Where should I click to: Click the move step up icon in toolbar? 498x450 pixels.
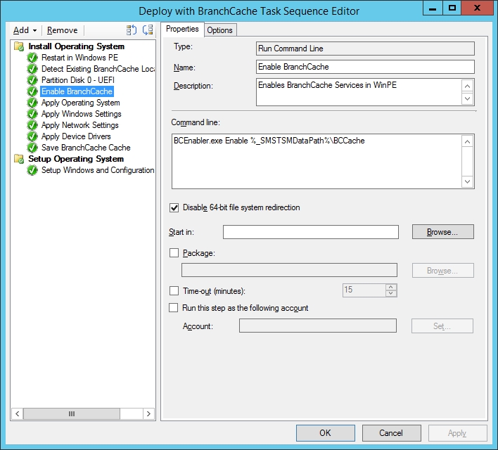click(132, 30)
